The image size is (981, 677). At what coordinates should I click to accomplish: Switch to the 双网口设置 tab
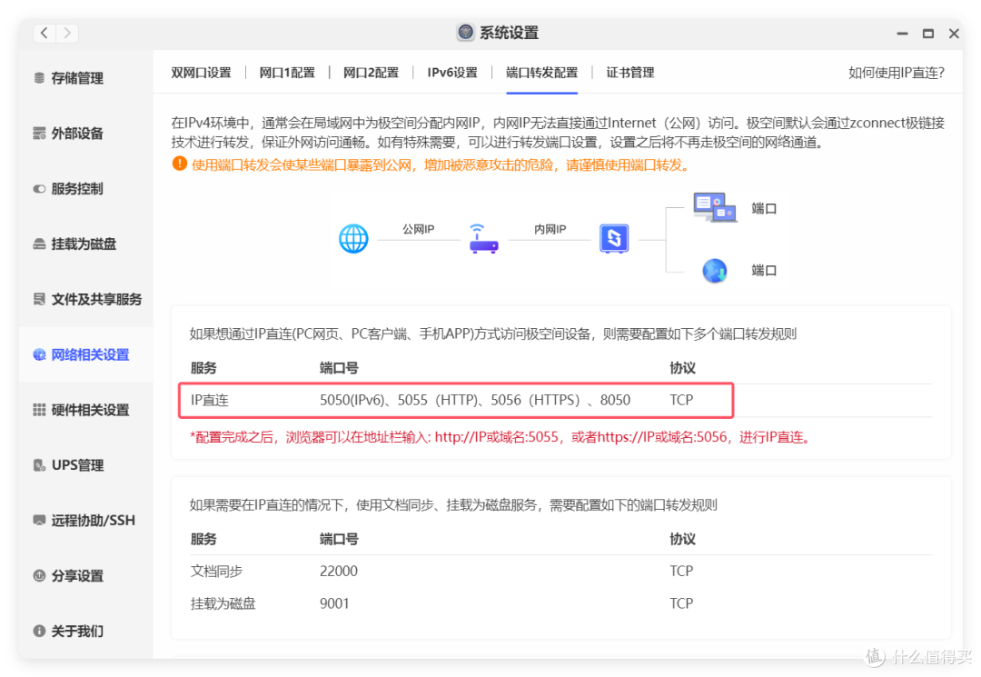[202, 72]
